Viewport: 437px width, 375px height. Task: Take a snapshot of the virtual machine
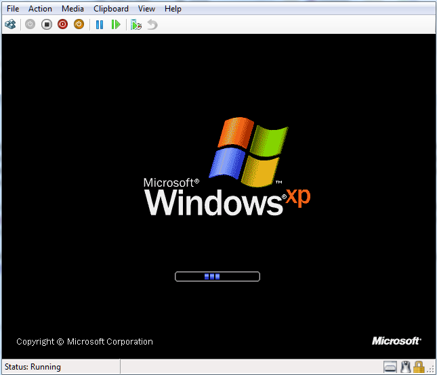[136, 24]
